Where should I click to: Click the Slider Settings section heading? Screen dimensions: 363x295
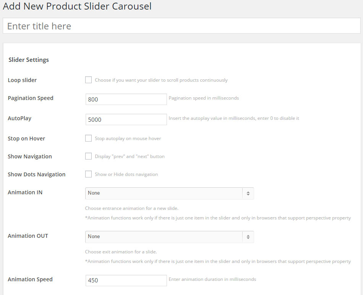[x=29, y=60]
